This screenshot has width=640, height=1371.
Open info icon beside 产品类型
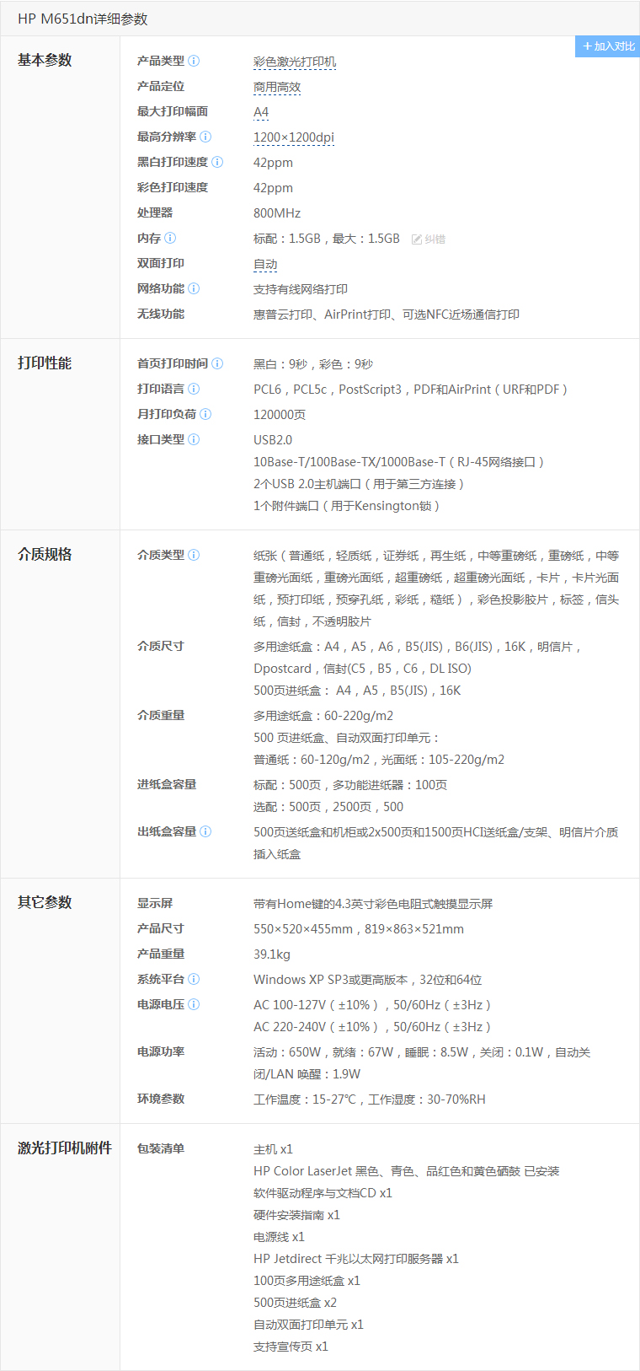(194, 61)
